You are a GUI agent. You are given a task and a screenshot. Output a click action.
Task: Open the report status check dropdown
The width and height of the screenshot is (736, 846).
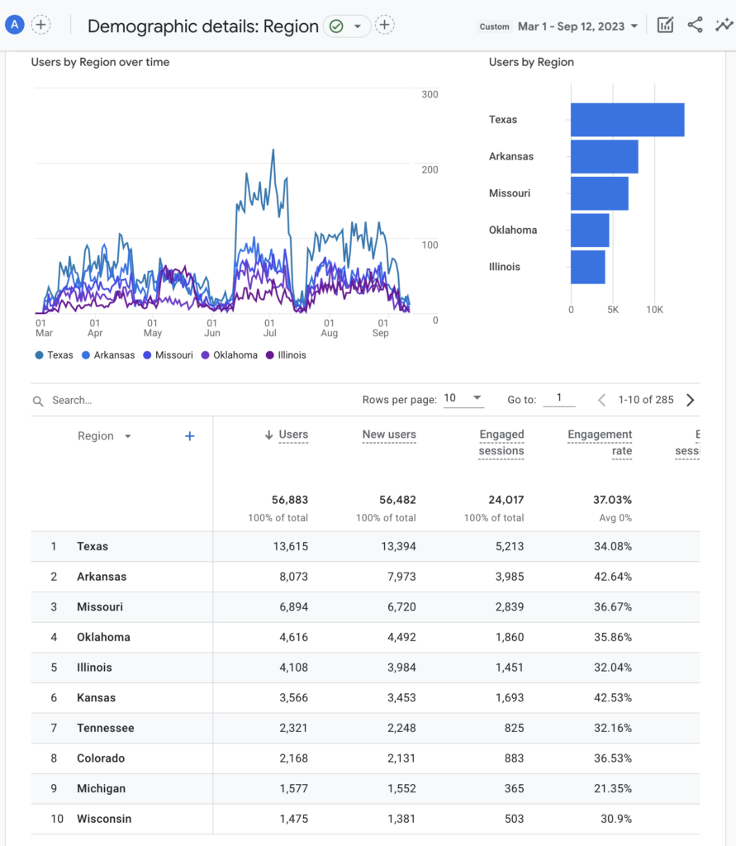click(346, 26)
